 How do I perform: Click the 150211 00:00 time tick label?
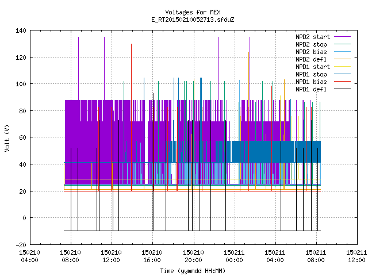(x=234, y=256)
